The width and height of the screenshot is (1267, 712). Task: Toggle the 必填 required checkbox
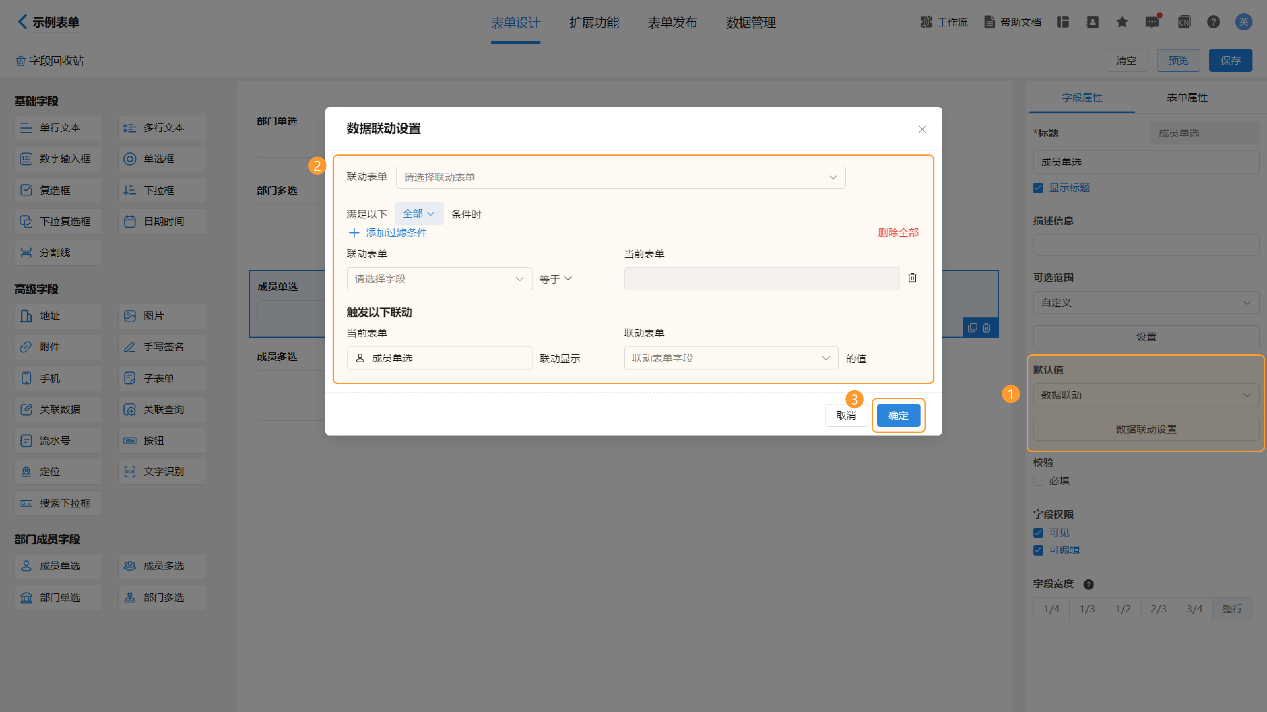1038,481
